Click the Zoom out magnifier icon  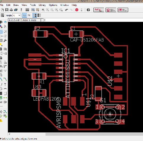point(52,10)
